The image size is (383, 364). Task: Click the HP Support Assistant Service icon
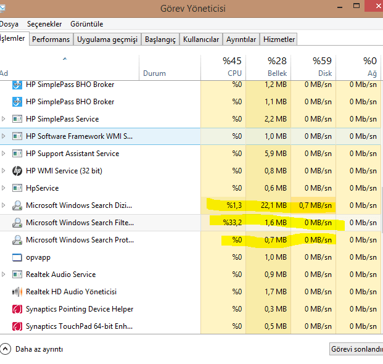[17, 154]
